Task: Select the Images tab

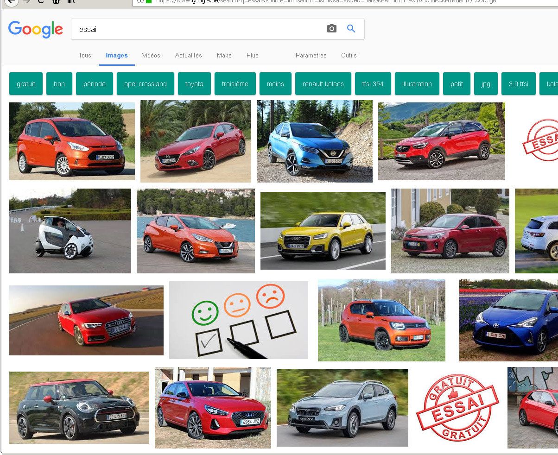Action: [x=117, y=55]
